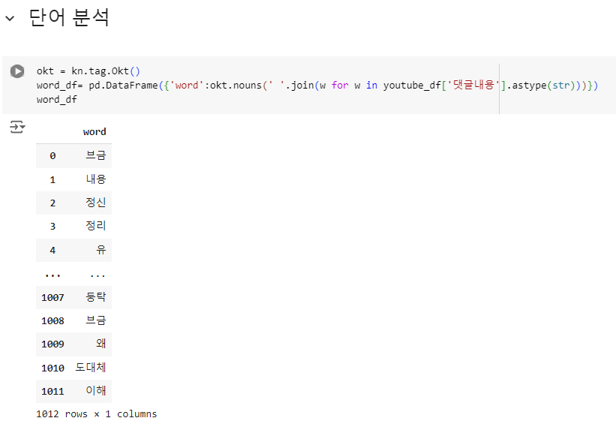616x433 pixels.
Task: Select index cell 1011
Action: coord(53,391)
